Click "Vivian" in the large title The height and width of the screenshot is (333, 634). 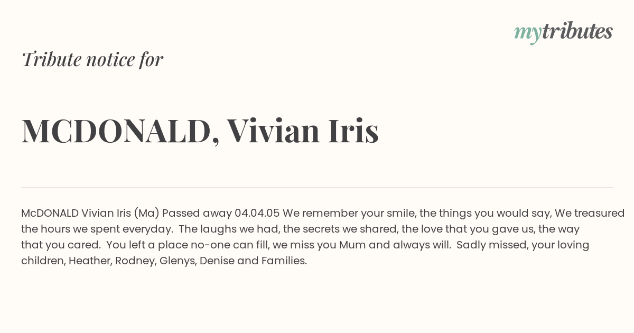click(273, 131)
